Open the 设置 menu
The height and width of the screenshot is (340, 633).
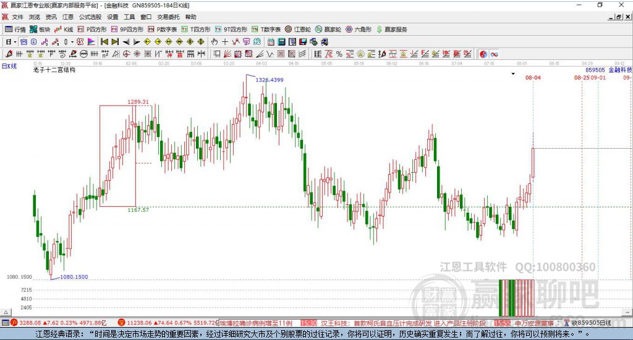[x=113, y=17]
